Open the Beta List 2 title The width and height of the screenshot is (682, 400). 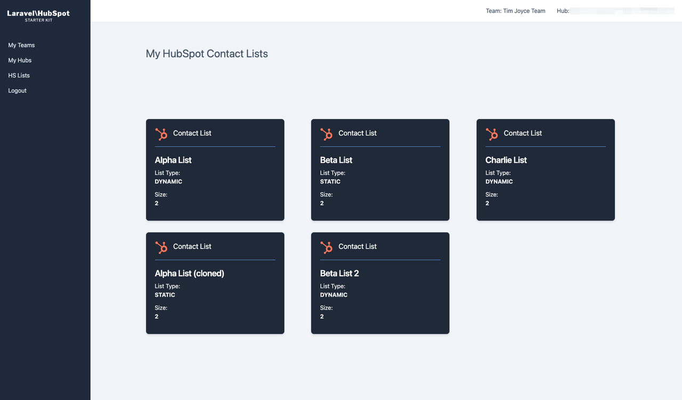click(x=339, y=273)
